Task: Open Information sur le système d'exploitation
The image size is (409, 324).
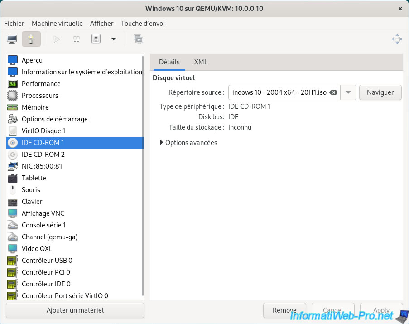Action: tap(75, 72)
